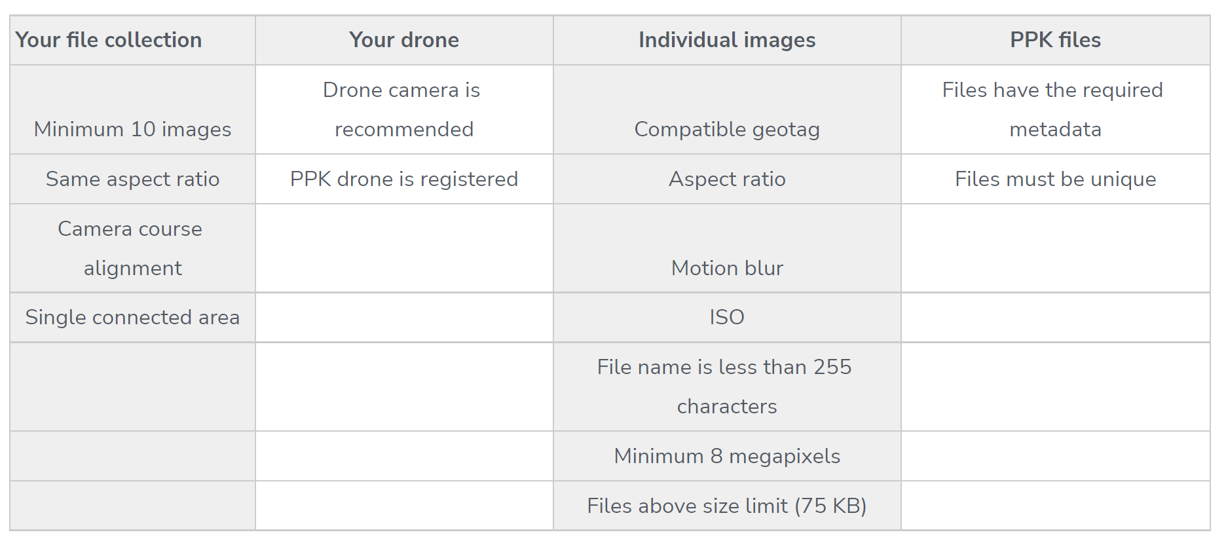Click 'Drone camera is recommended' cell
The width and height of the screenshot is (1226, 545).
click(x=403, y=109)
